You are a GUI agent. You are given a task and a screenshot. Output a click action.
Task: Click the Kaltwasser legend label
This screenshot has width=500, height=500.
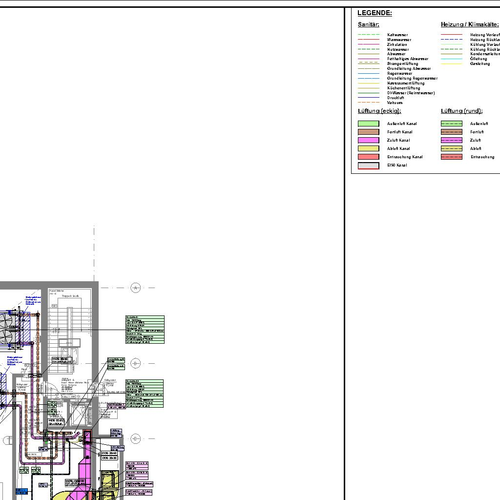tap(397, 35)
